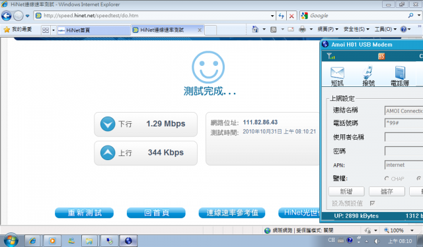Click the upstream arrow icon beside 上行
Image resolution: width=423 pixels, height=247 pixels.
pyautogui.click(x=108, y=152)
